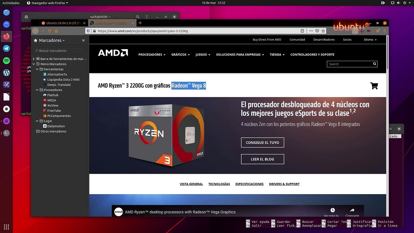Image resolution: width=414 pixels, height=233 pixels.
Task: Click LEER EL BLOG button
Action: pos(262,159)
